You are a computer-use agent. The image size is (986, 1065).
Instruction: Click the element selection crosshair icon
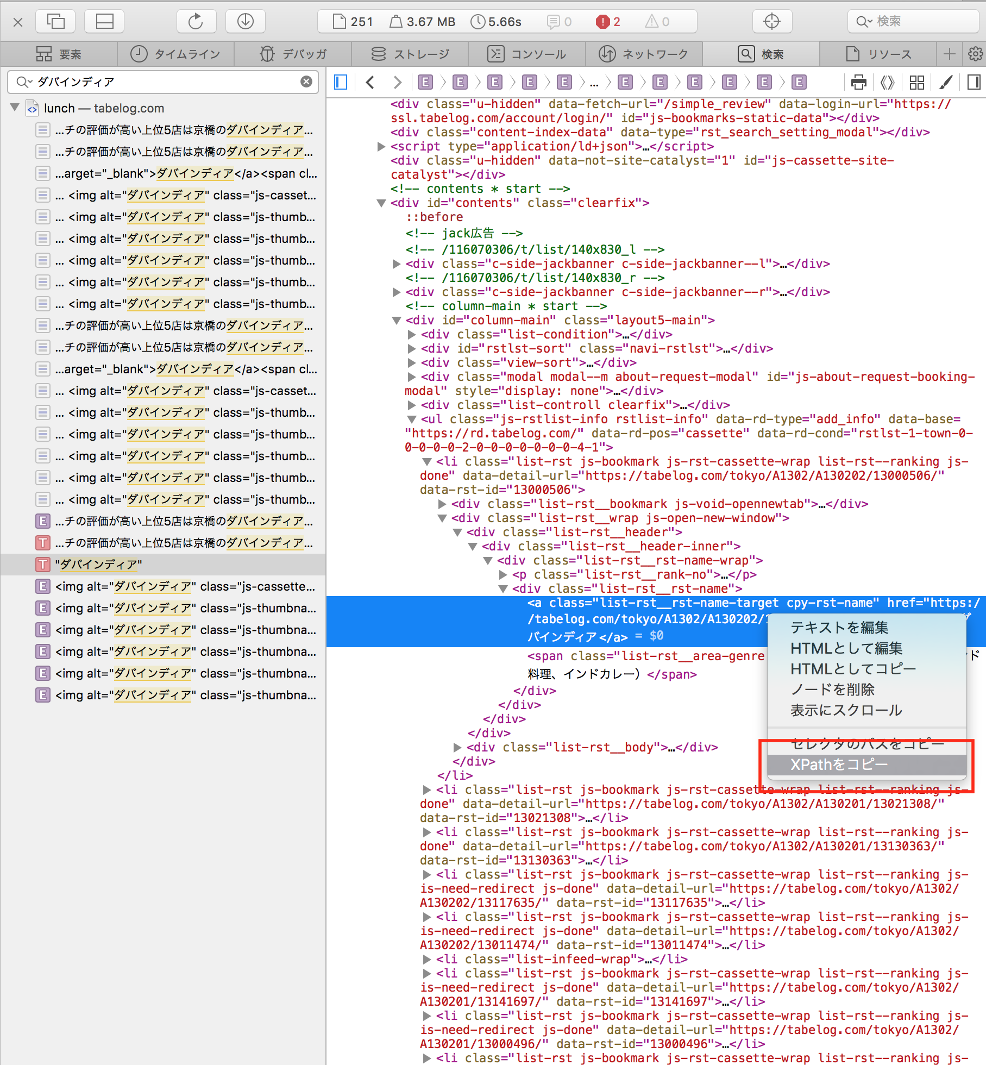(772, 21)
